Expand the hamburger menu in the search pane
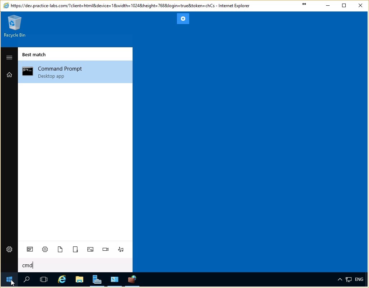 tap(9, 57)
